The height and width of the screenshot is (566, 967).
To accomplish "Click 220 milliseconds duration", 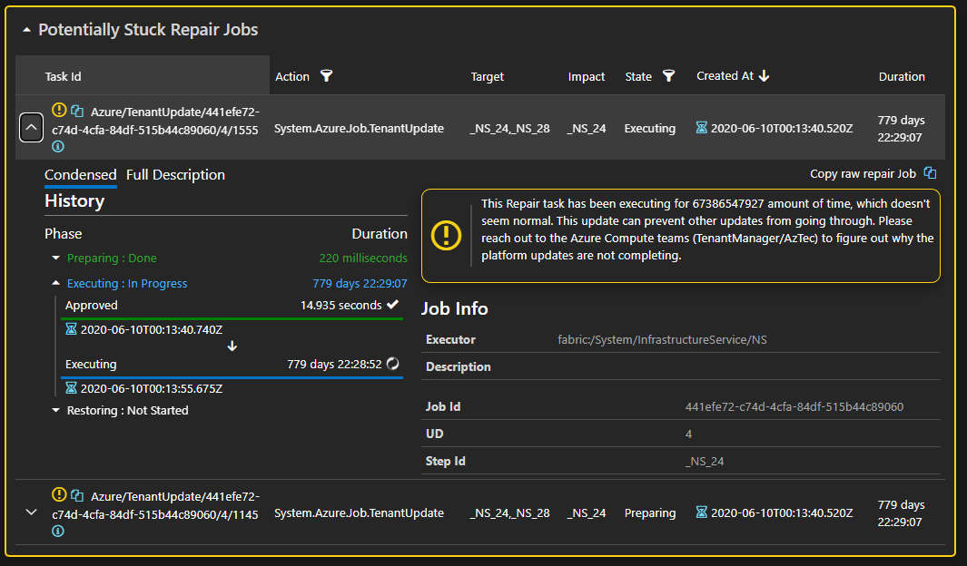I will (x=363, y=259).
